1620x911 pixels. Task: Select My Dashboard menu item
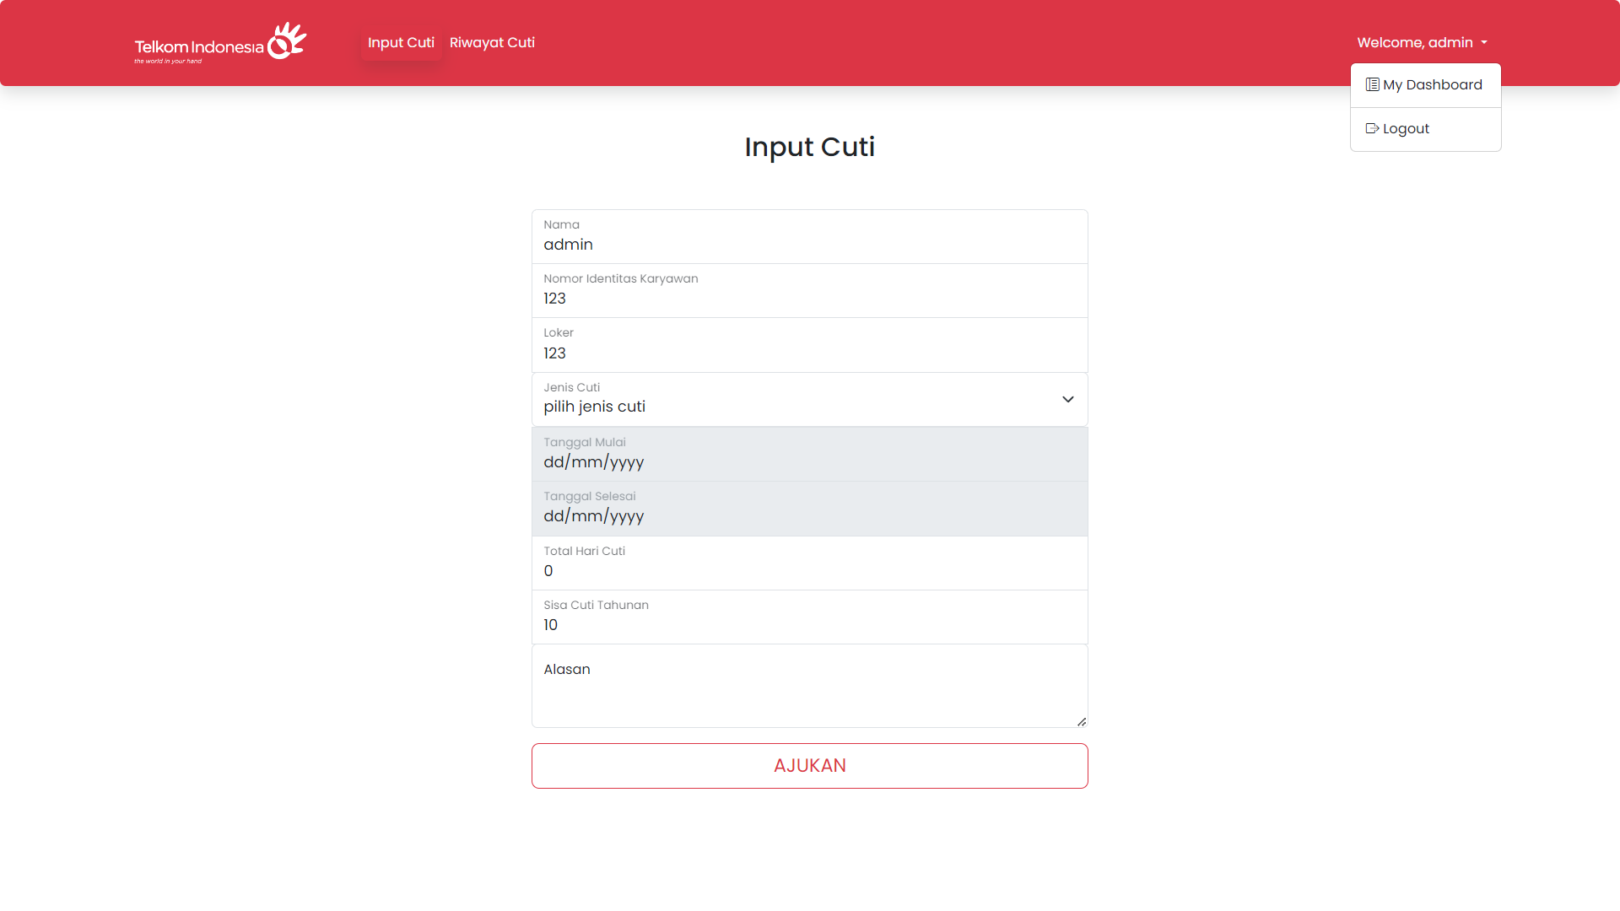(1432, 84)
